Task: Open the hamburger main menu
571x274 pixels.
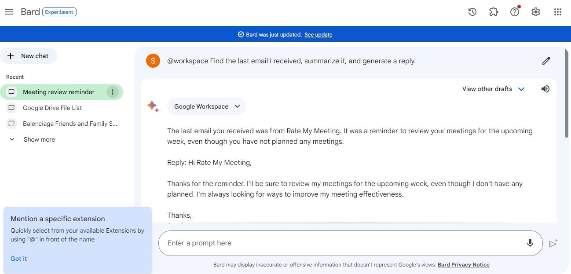Action: tap(9, 12)
